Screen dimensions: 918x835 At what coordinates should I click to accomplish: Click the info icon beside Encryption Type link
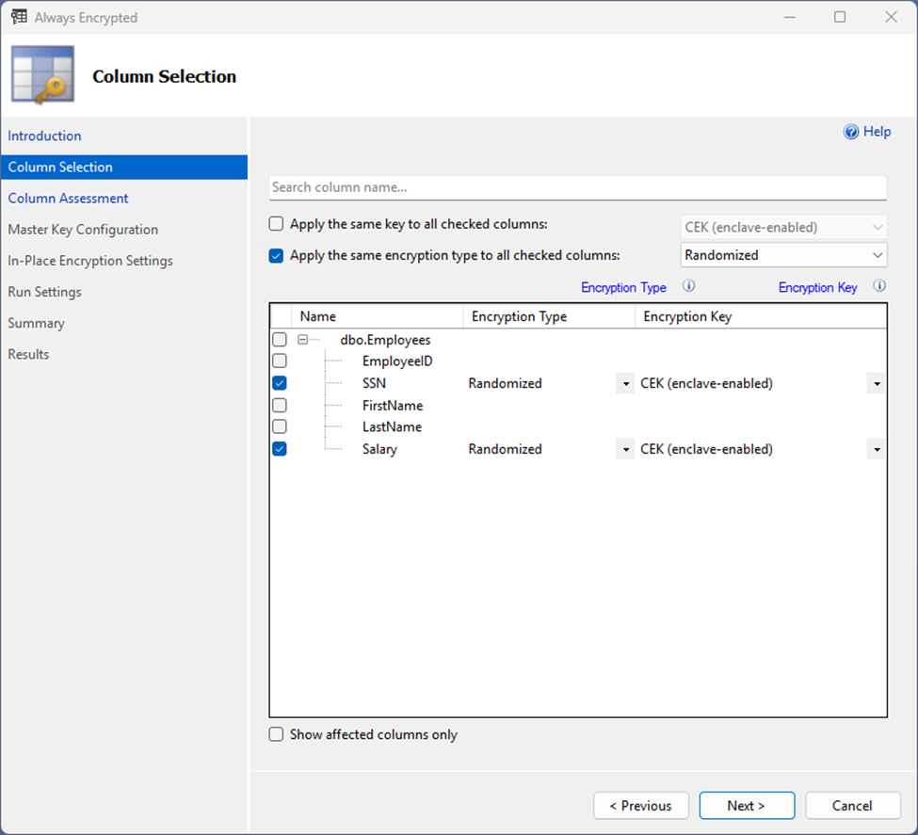coord(689,286)
